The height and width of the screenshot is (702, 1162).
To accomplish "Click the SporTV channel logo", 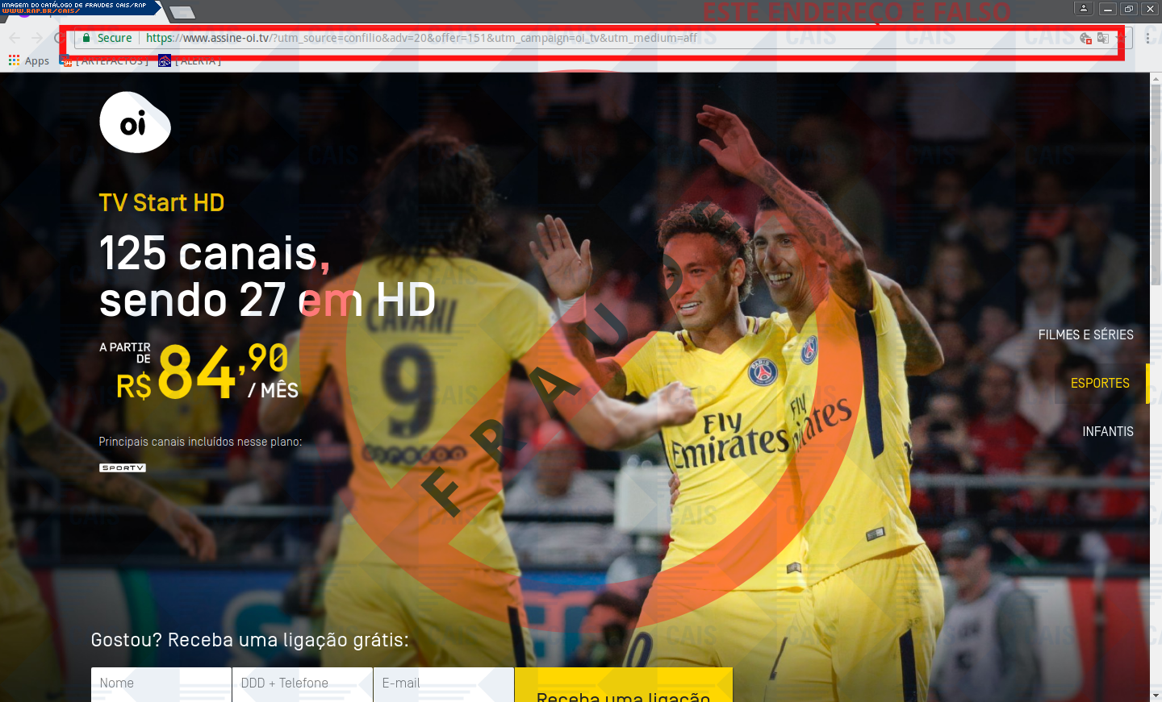I will pyautogui.click(x=123, y=467).
